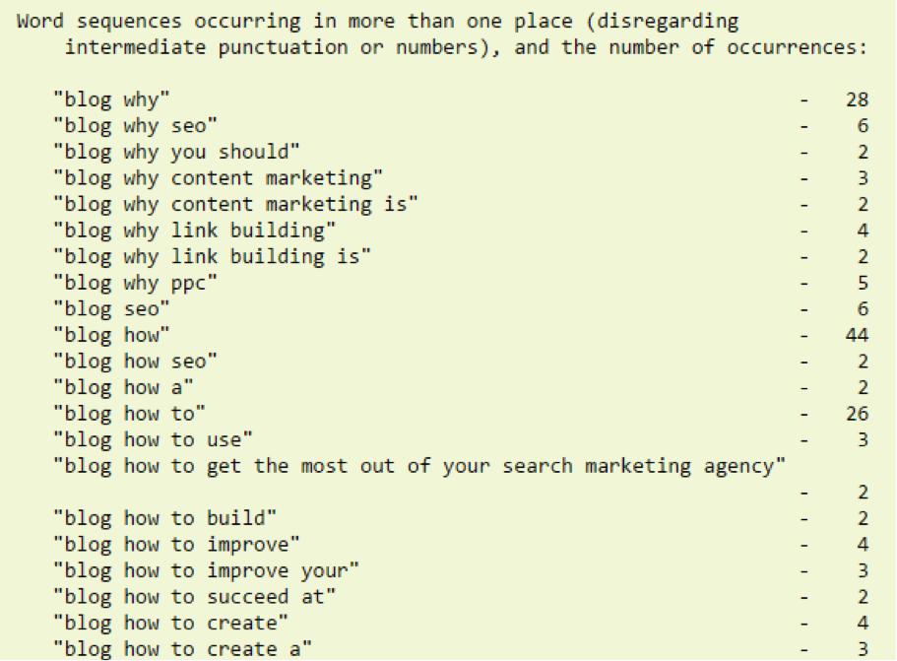The height and width of the screenshot is (661, 897).
Task: Click the long search marketing agency phrase
Action: tap(419, 466)
